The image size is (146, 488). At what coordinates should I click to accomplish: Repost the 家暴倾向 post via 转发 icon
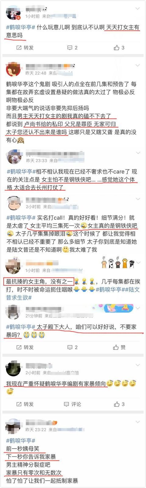pyautogui.click(x=25, y=404)
